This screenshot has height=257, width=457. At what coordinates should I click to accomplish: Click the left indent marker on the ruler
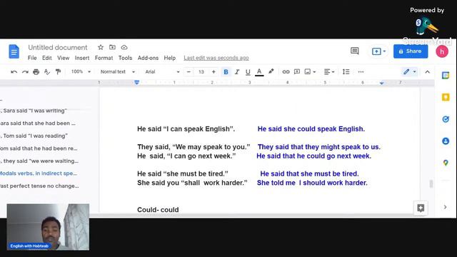click(136, 83)
